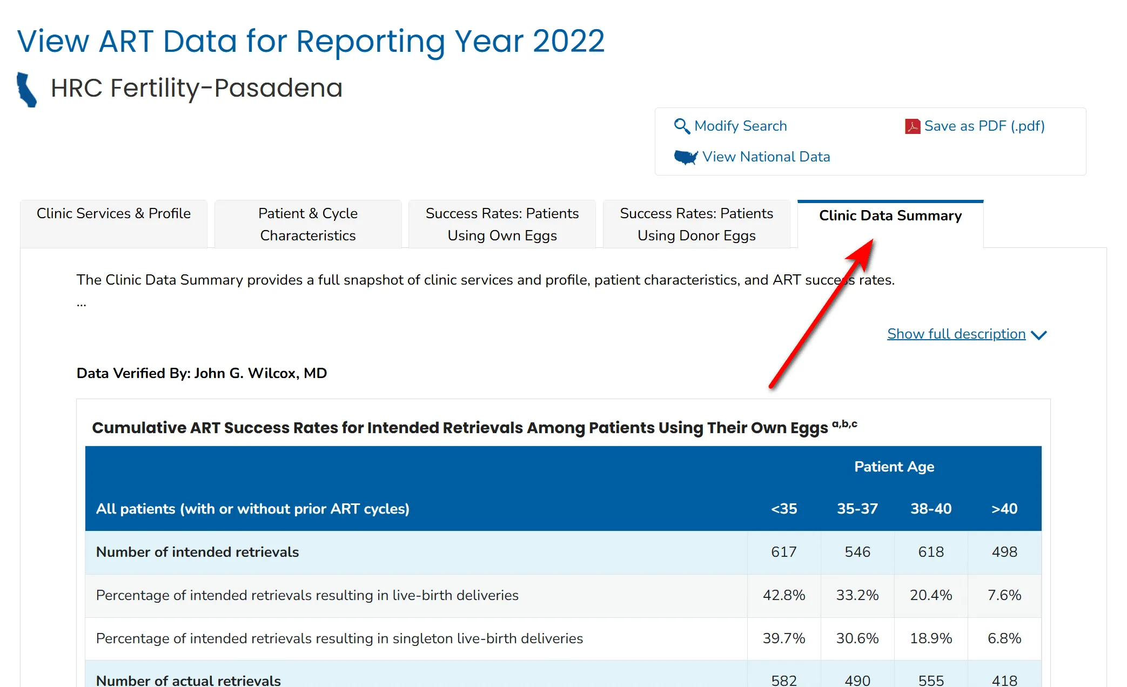Click the 38-40 age column header
The height and width of the screenshot is (687, 1127).
coord(931,509)
